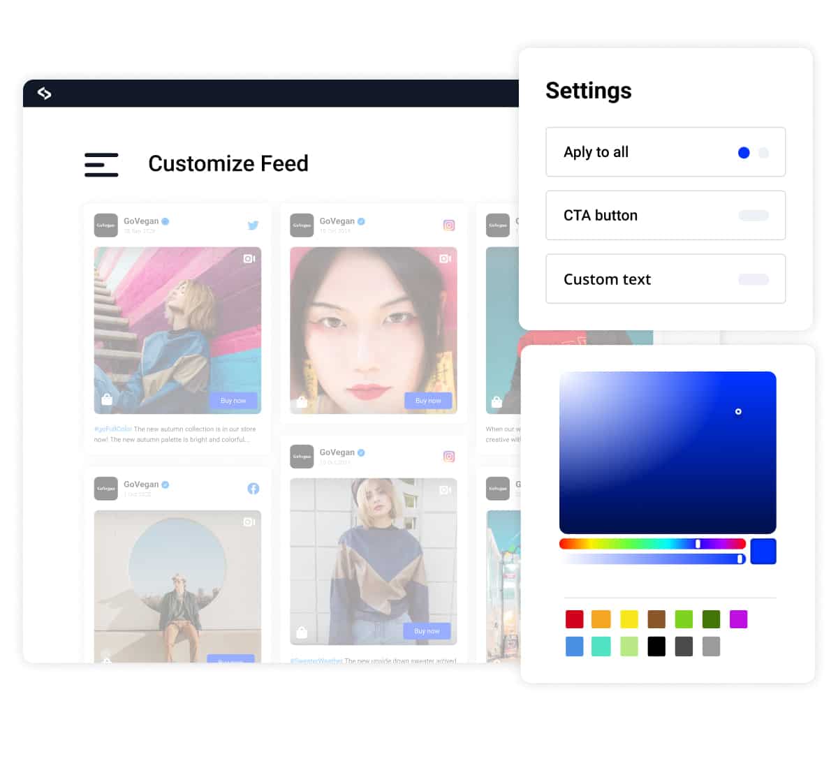Click the Settings panel heading
This screenshot has height=761, width=838.
(589, 91)
